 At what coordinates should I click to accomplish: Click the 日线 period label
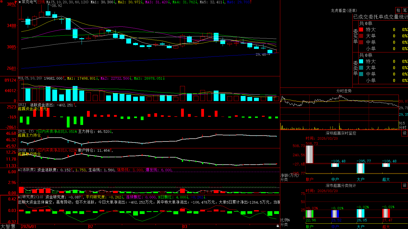point(41,2)
